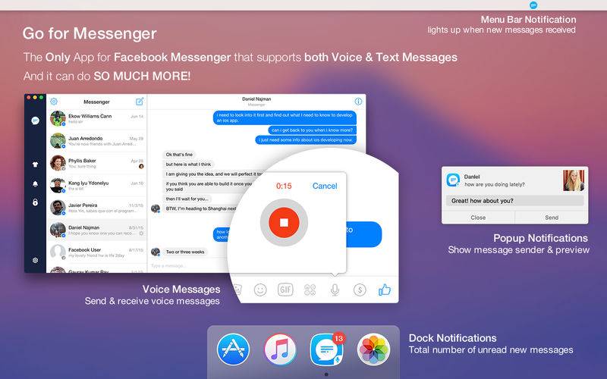Click the sender photo in popup notification

[x=574, y=180]
